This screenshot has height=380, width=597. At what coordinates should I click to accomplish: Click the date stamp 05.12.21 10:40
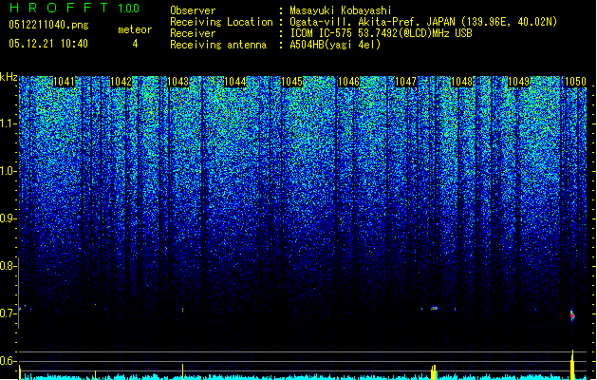(48, 44)
